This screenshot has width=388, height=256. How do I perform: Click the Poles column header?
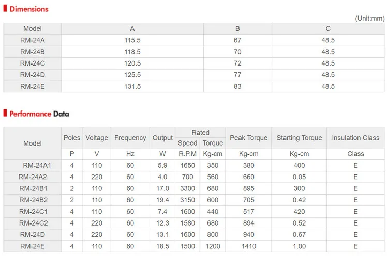click(72, 138)
